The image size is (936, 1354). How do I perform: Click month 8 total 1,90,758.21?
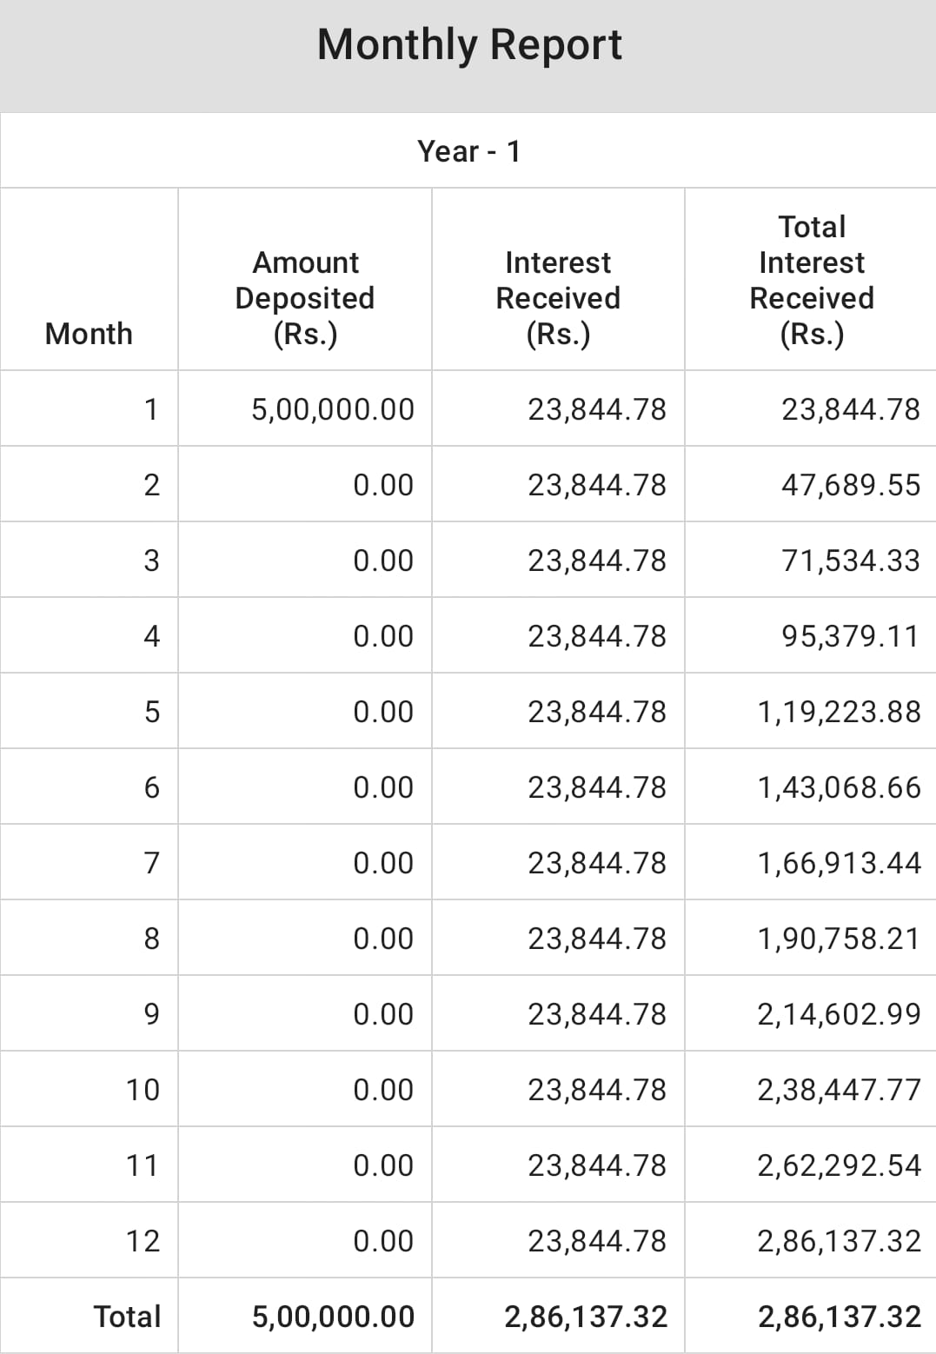[839, 939]
